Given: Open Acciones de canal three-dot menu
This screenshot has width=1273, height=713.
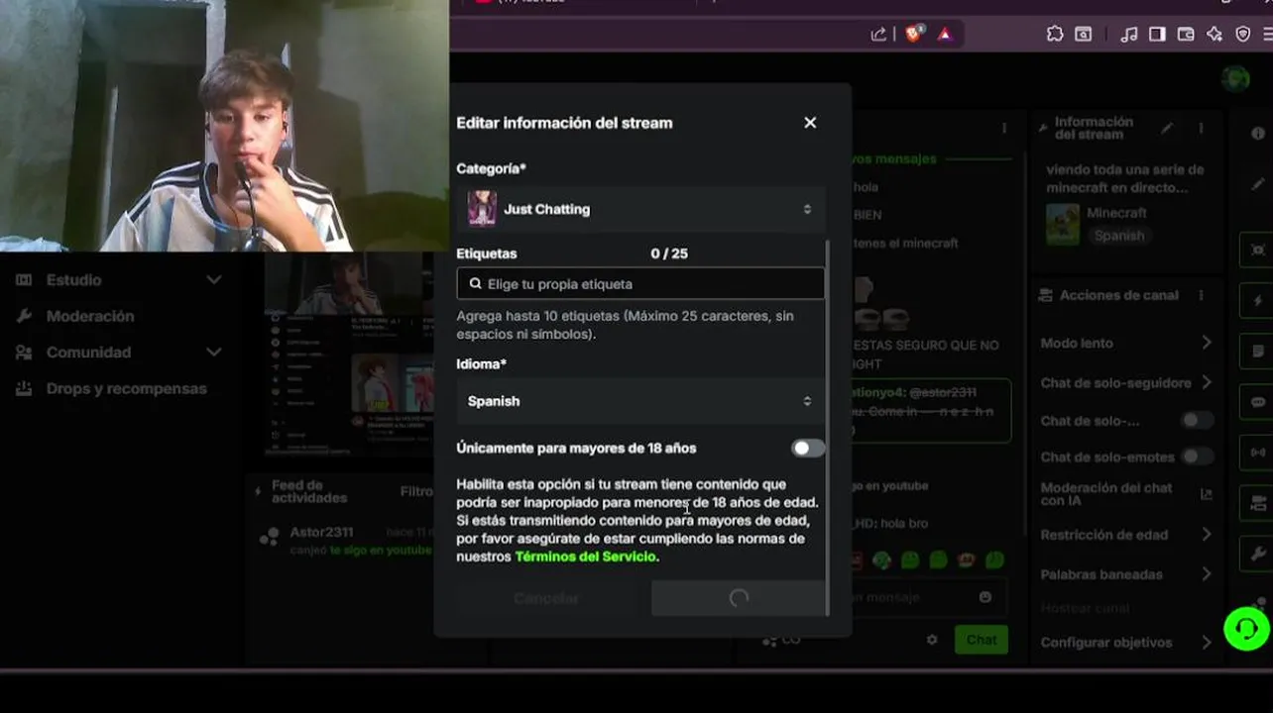Looking at the screenshot, I should (x=1201, y=295).
